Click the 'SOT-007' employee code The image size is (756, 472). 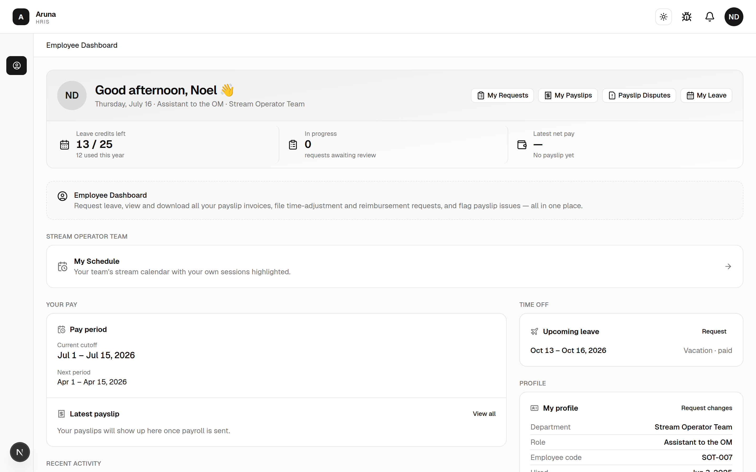tap(717, 457)
